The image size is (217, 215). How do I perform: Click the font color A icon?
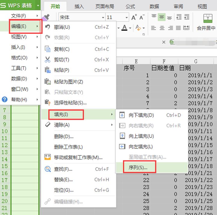coord(124,28)
